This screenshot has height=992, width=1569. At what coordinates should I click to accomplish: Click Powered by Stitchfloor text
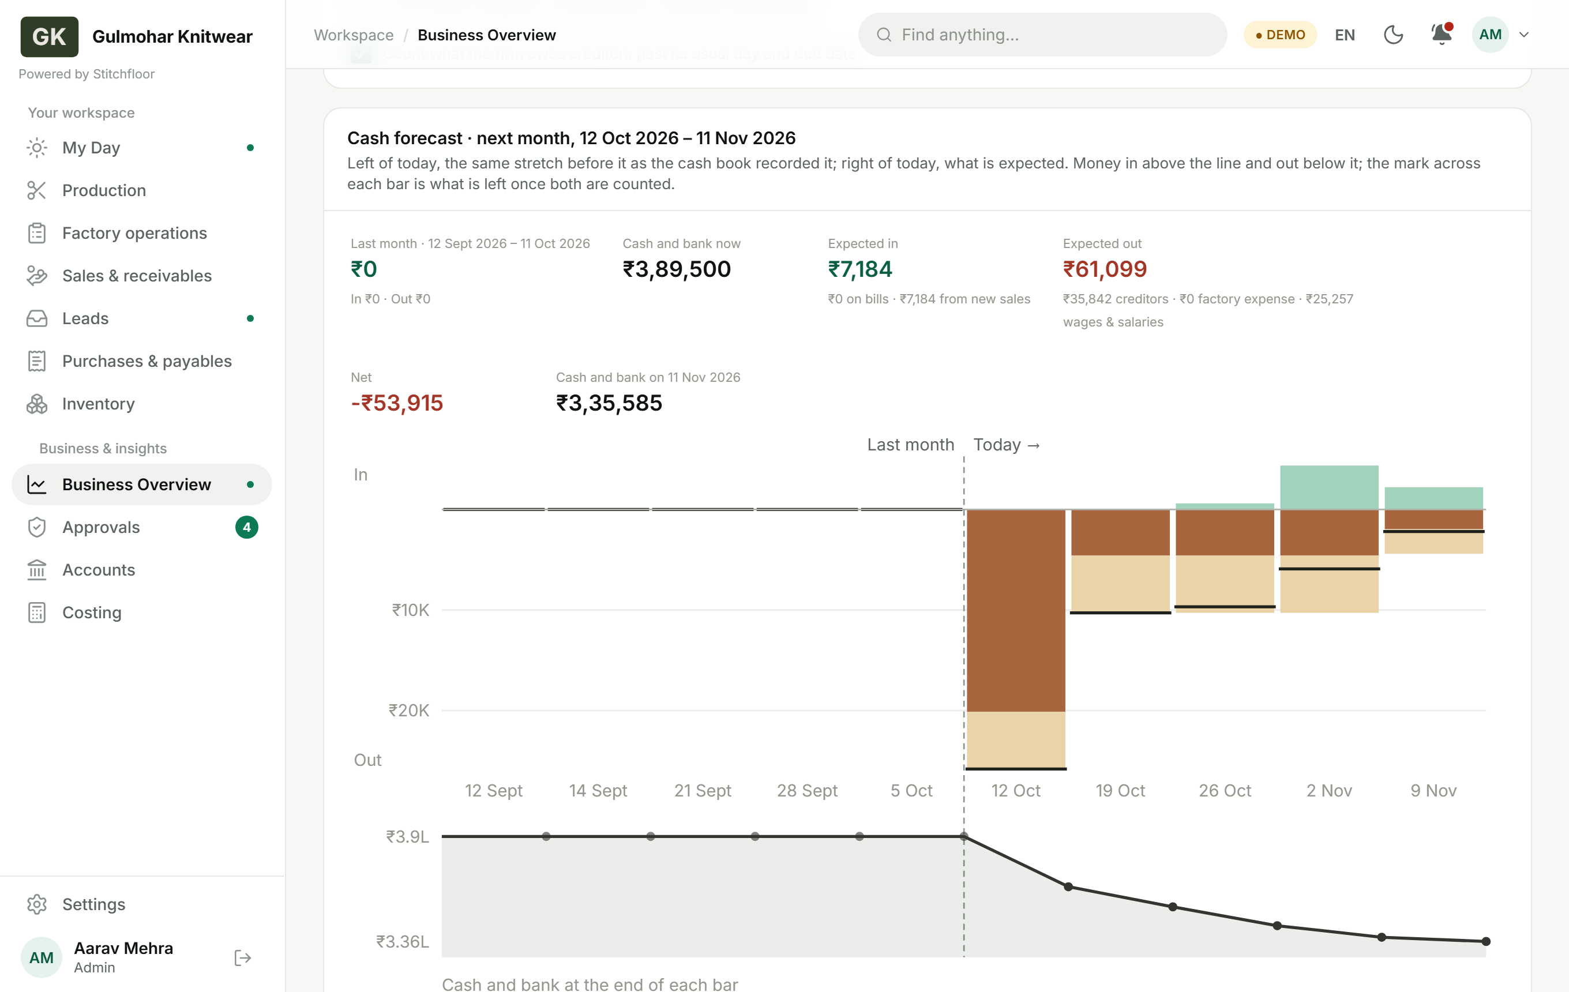coord(87,74)
